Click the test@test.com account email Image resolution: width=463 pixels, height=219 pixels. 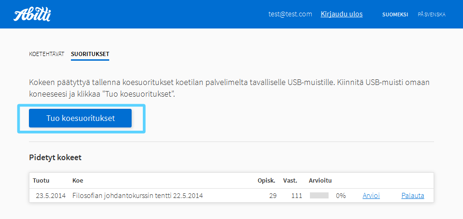[290, 14]
